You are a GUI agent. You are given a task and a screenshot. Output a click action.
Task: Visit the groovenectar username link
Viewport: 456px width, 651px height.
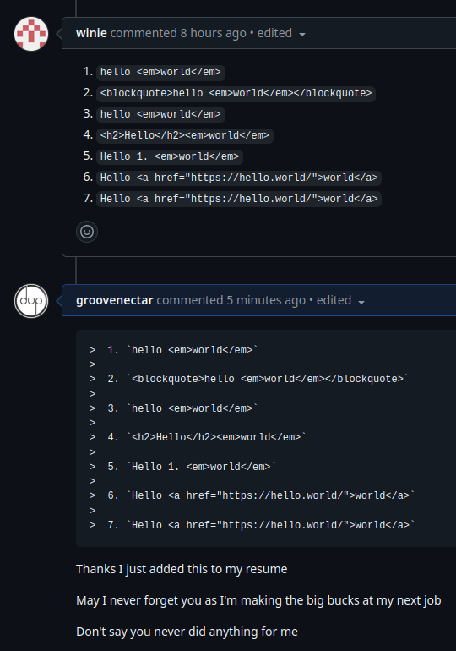(x=115, y=300)
